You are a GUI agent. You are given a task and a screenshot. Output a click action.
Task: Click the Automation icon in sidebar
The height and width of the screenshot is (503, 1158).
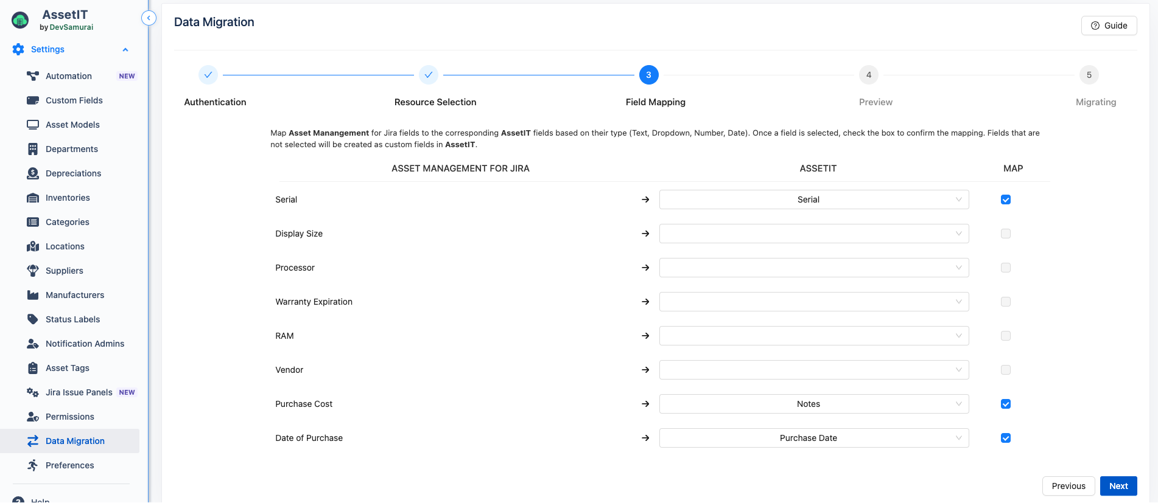(33, 76)
